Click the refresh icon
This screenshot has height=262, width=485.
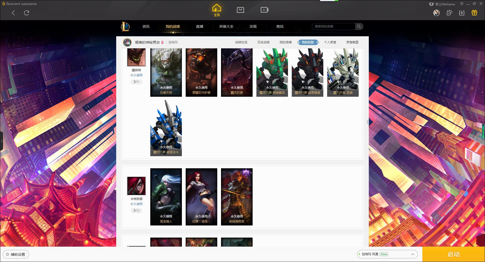click(27, 13)
